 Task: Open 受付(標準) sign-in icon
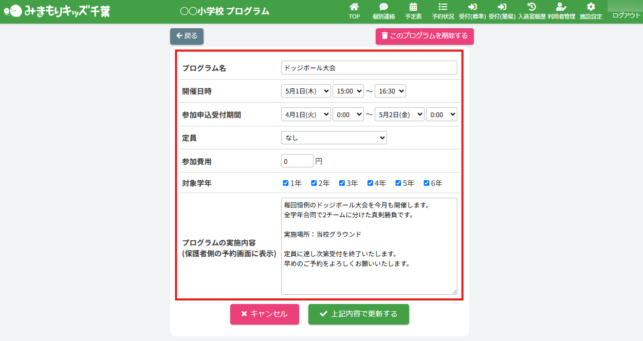click(x=472, y=7)
